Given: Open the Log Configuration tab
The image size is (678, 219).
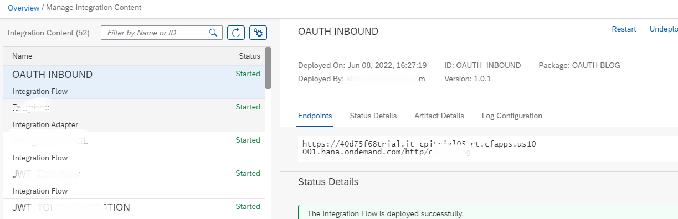Looking at the screenshot, I should [x=512, y=116].
